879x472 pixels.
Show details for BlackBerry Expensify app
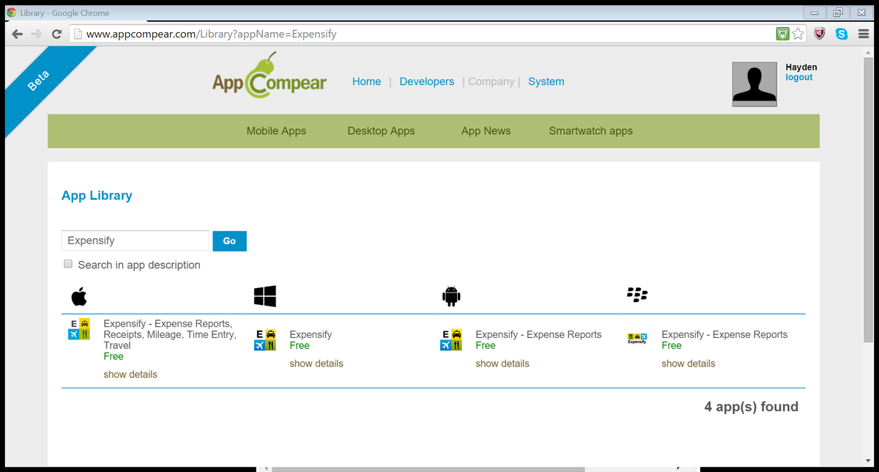(x=689, y=364)
